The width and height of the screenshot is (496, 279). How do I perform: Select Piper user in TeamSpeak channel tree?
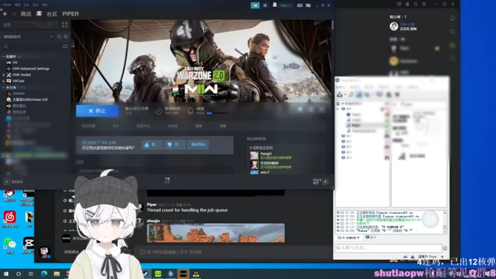click(356, 125)
